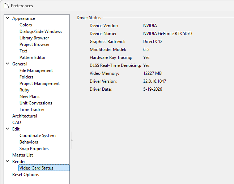Viewport: 234px width, 184px height.
Task: Go to Snap Properties settings
Action: point(34,149)
